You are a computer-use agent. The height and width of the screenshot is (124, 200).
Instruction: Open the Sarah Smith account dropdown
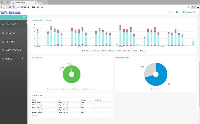tap(190, 12)
